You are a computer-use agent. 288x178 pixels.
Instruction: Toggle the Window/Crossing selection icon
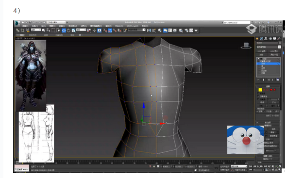point(58,30)
